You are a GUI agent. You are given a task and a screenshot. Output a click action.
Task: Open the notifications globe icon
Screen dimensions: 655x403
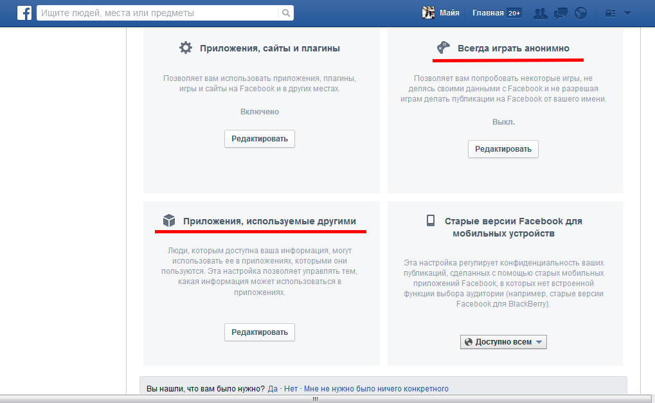(580, 13)
